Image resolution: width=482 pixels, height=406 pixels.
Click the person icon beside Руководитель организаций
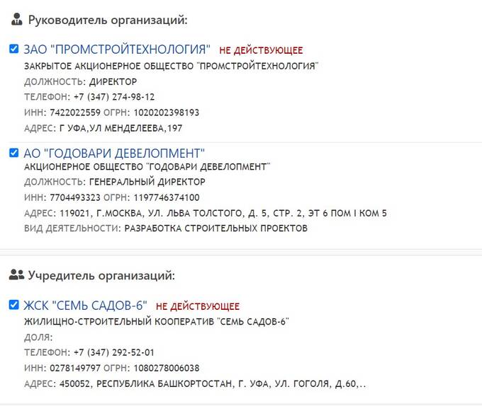[17, 20]
